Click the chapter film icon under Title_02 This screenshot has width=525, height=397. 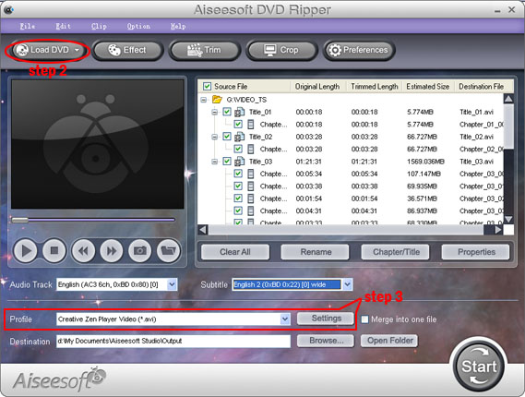coord(250,149)
